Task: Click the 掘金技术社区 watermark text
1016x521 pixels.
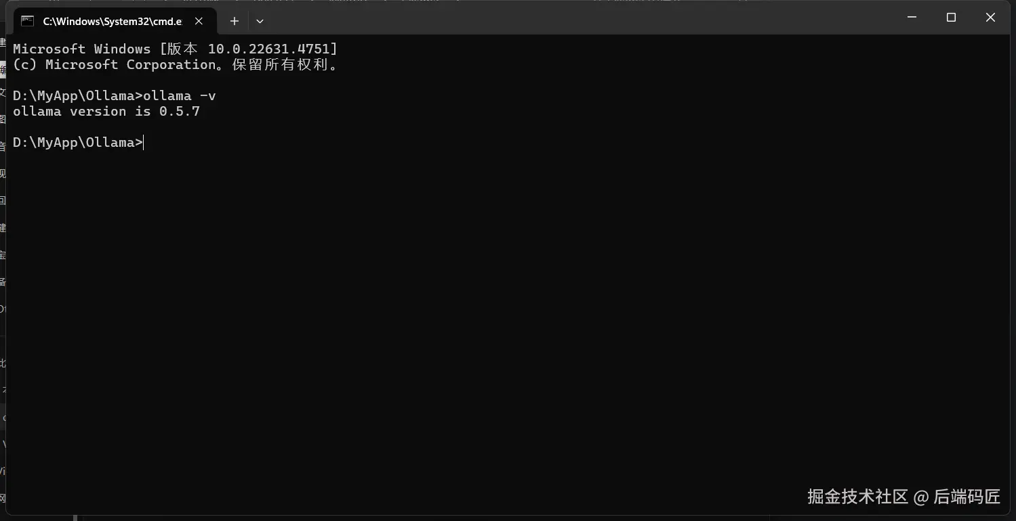Action: (857, 497)
